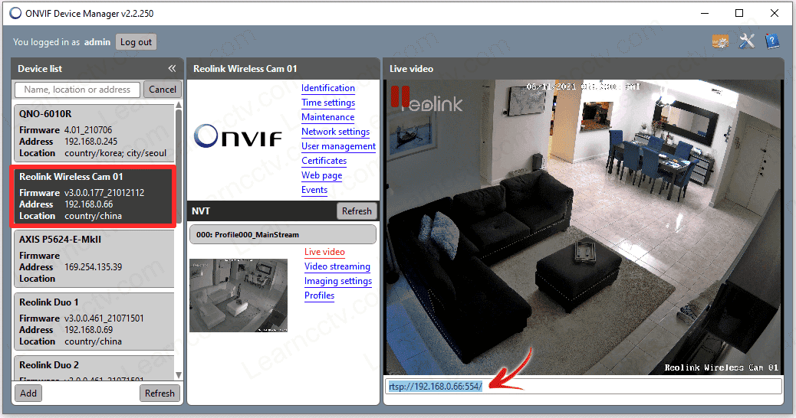
Task: Select QNO-6010R in the device list
Action: click(94, 132)
